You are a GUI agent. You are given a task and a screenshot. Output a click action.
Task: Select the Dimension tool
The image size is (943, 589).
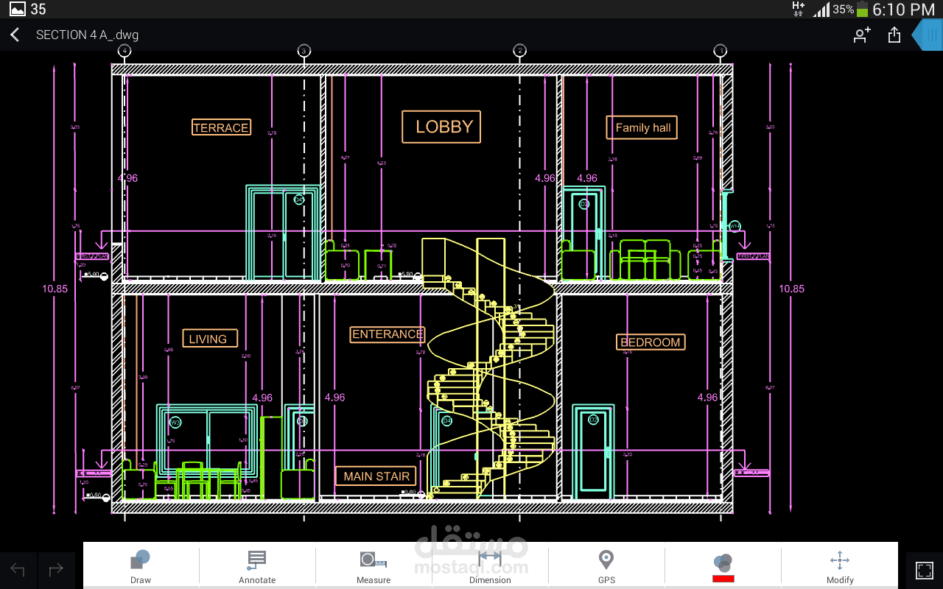click(490, 565)
